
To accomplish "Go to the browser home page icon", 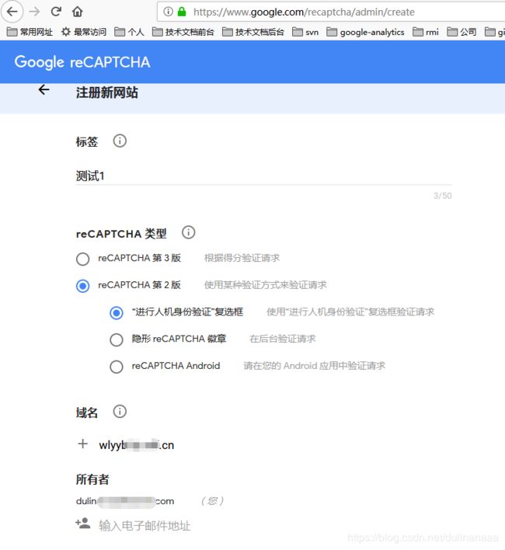I will (77, 12).
